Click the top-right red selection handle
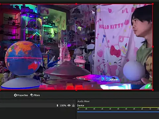 [x=153, y=4]
